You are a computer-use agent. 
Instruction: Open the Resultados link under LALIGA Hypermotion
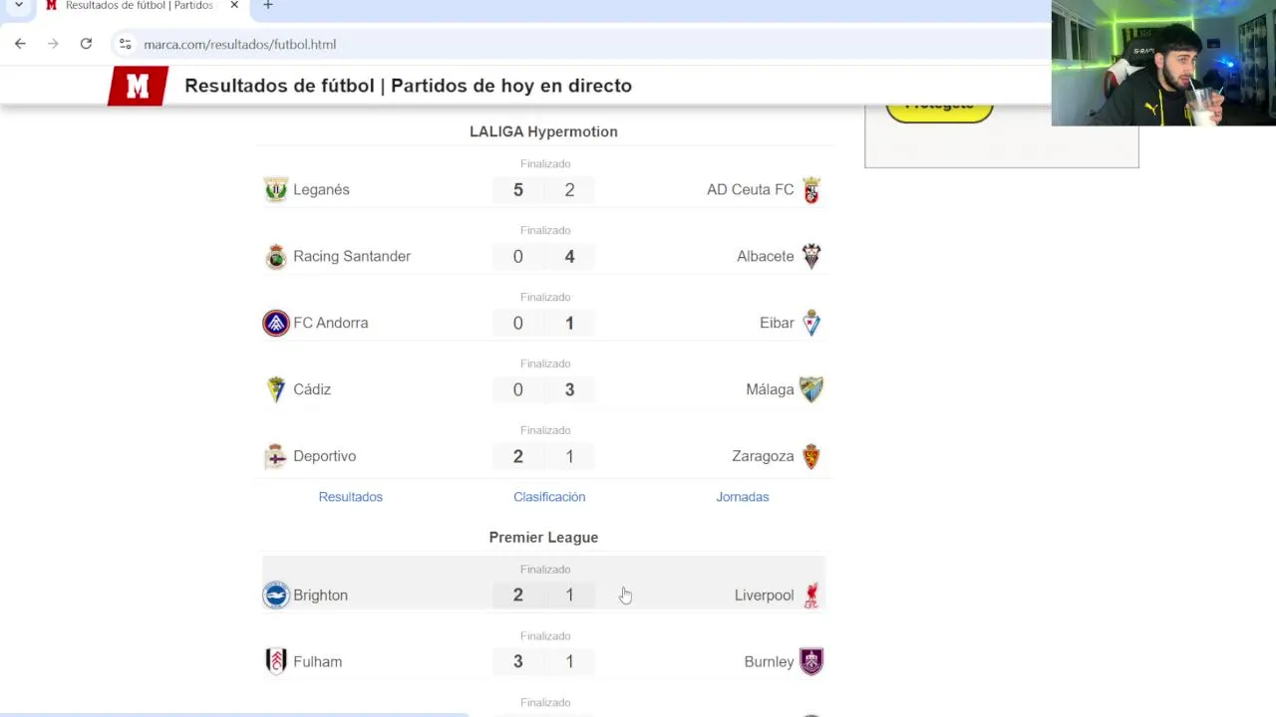(x=350, y=497)
